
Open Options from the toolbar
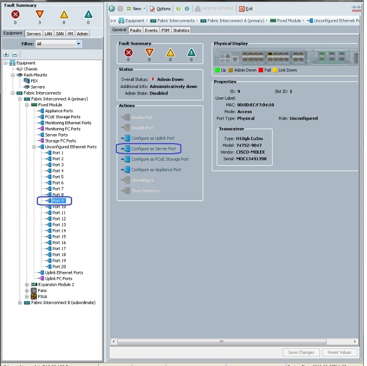tap(160, 9)
